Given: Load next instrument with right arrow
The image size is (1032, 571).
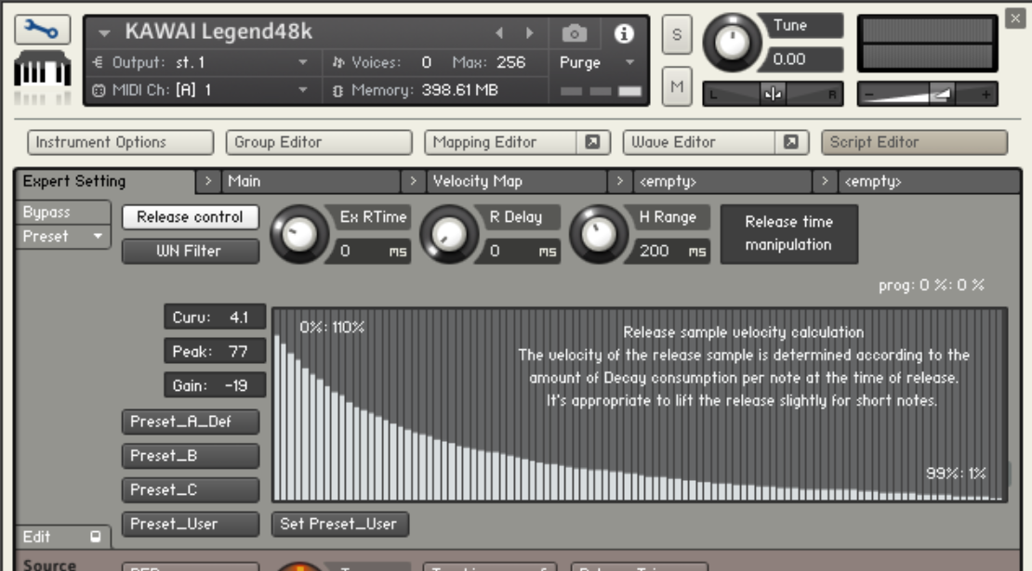Looking at the screenshot, I should (530, 33).
